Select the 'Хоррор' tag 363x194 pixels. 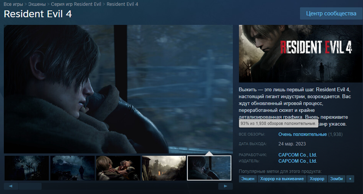point(317,179)
